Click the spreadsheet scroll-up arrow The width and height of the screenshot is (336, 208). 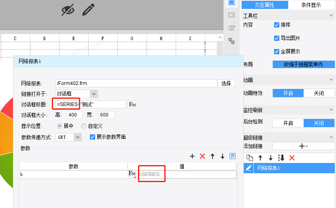coord(220,38)
